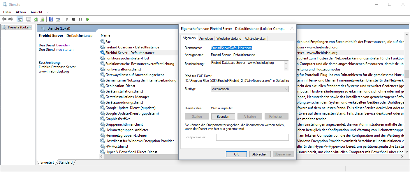
Task: Click gear icon next to Funkverwaltungsdienst
Action: [x=102, y=69]
